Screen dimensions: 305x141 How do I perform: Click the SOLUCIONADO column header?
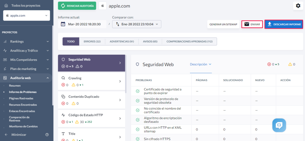[233, 80]
